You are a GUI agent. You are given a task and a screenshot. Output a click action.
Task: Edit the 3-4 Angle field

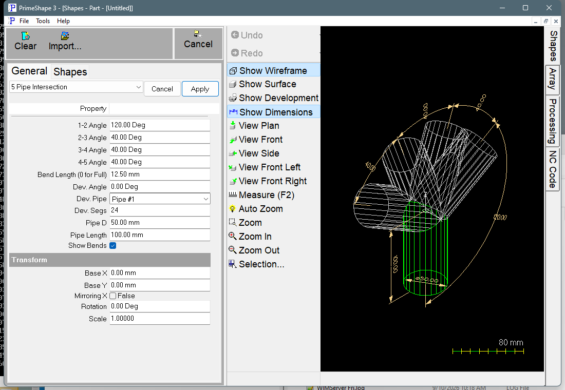[x=160, y=149]
